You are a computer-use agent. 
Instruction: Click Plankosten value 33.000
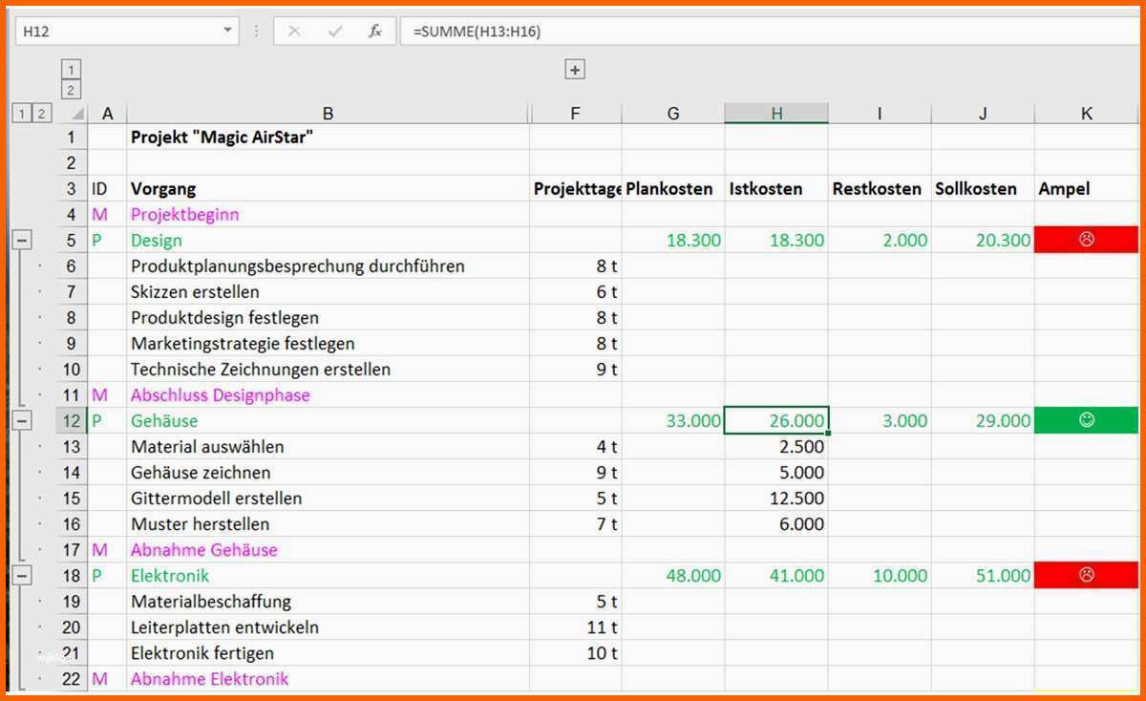673,421
